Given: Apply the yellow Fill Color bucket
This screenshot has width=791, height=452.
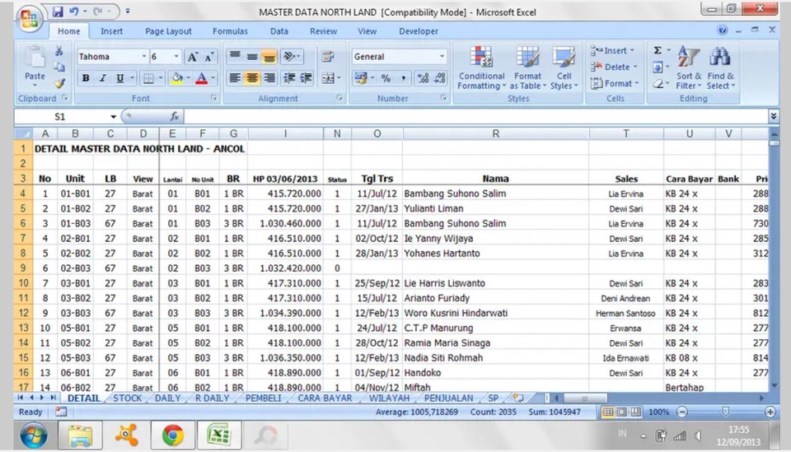Looking at the screenshot, I should 176,78.
